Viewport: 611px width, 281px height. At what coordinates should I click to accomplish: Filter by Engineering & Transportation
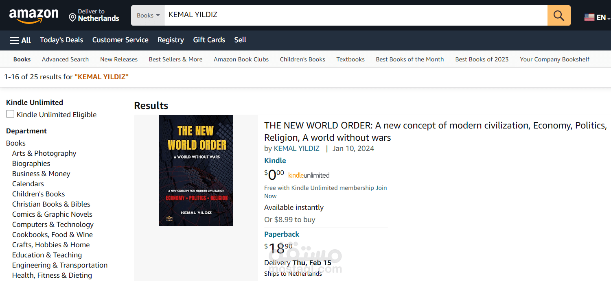pos(60,265)
